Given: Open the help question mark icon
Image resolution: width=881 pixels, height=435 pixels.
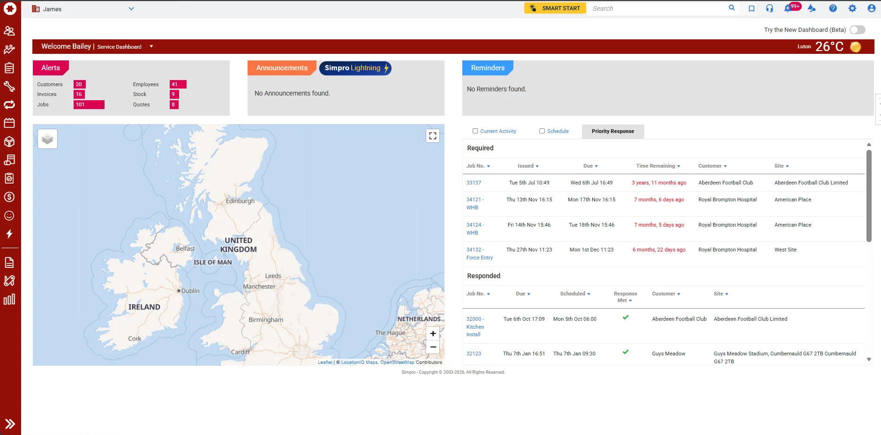Looking at the screenshot, I should tap(833, 8).
